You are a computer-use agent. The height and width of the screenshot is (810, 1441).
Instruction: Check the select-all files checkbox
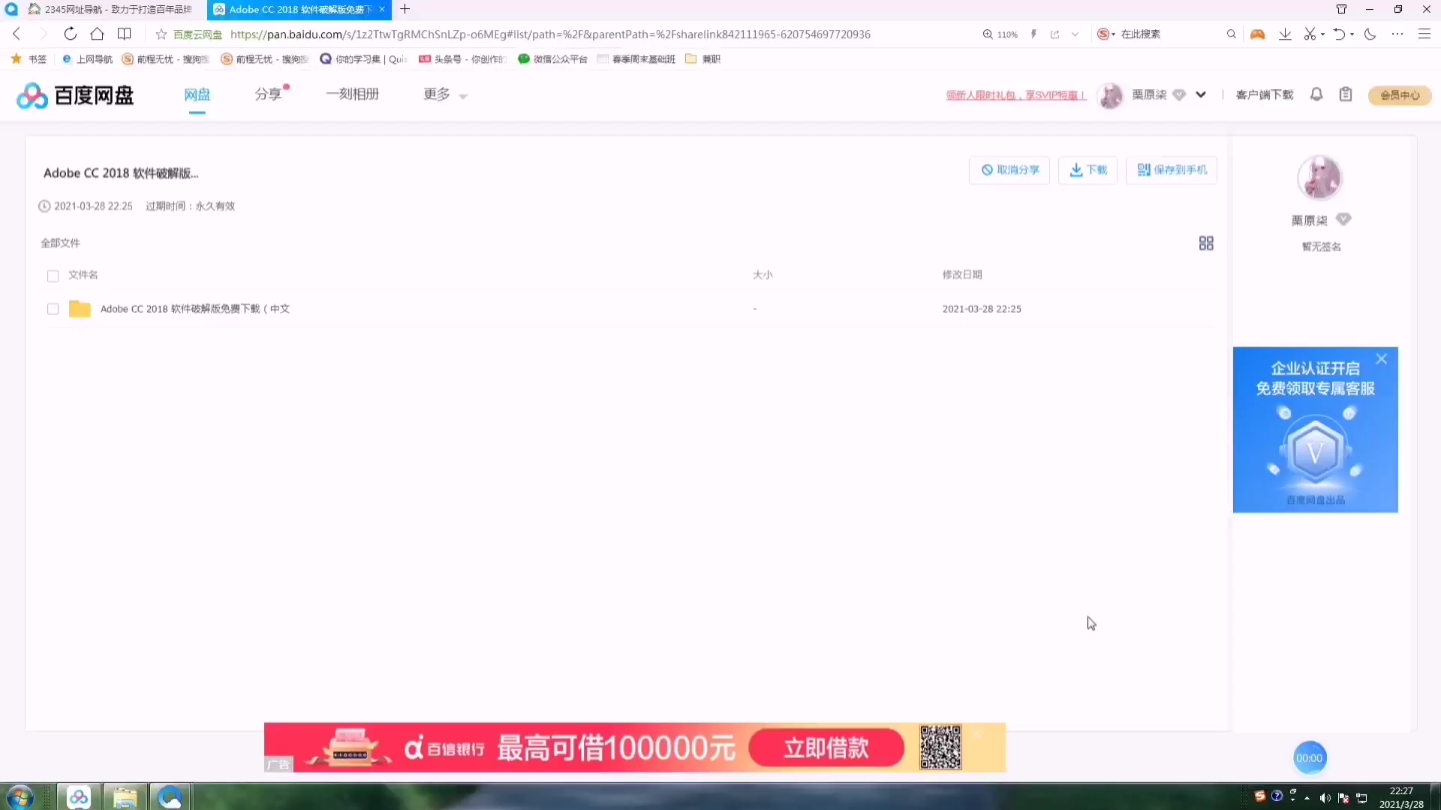click(x=53, y=276)
